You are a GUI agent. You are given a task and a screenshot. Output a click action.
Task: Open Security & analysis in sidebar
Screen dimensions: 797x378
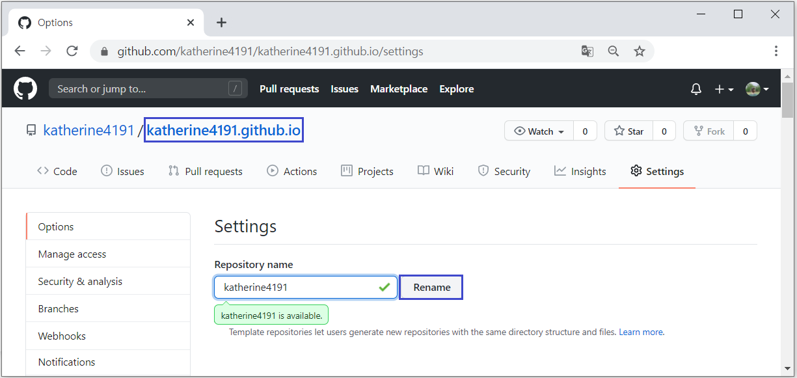point(108,281)
